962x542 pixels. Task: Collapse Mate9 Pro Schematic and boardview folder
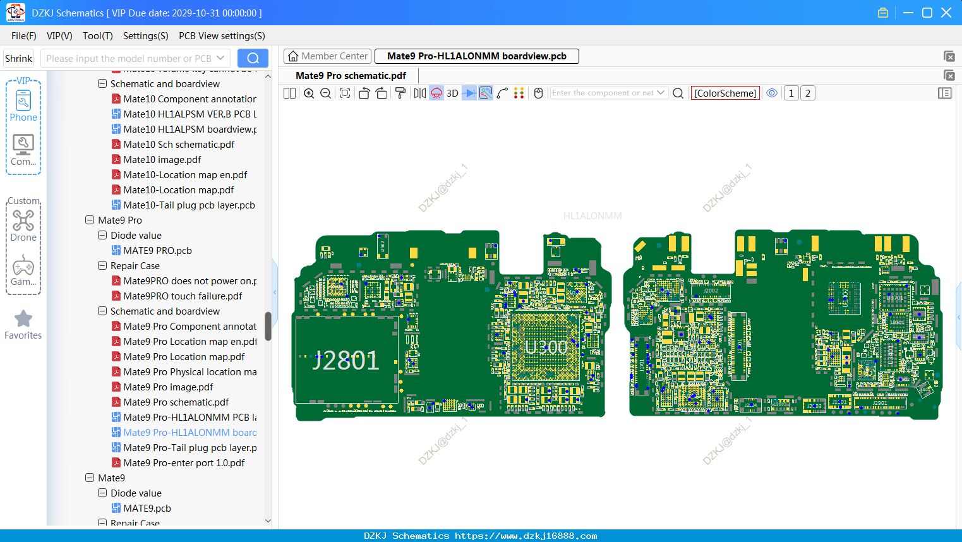tap(102, 311)
